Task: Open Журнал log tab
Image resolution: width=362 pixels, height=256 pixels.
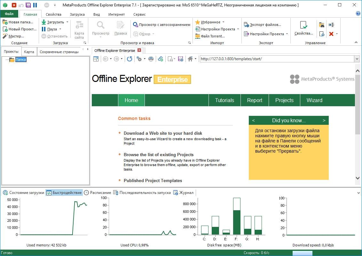Action: [183, 193]
